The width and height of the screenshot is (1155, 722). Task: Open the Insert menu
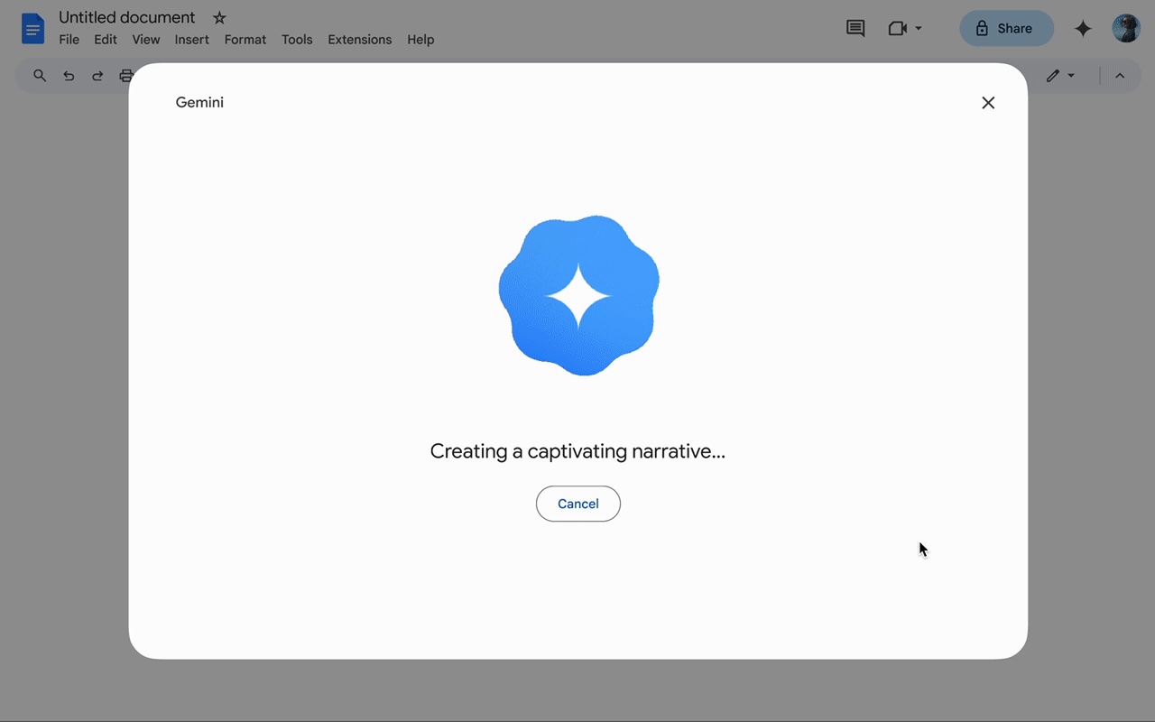(191, 40)
